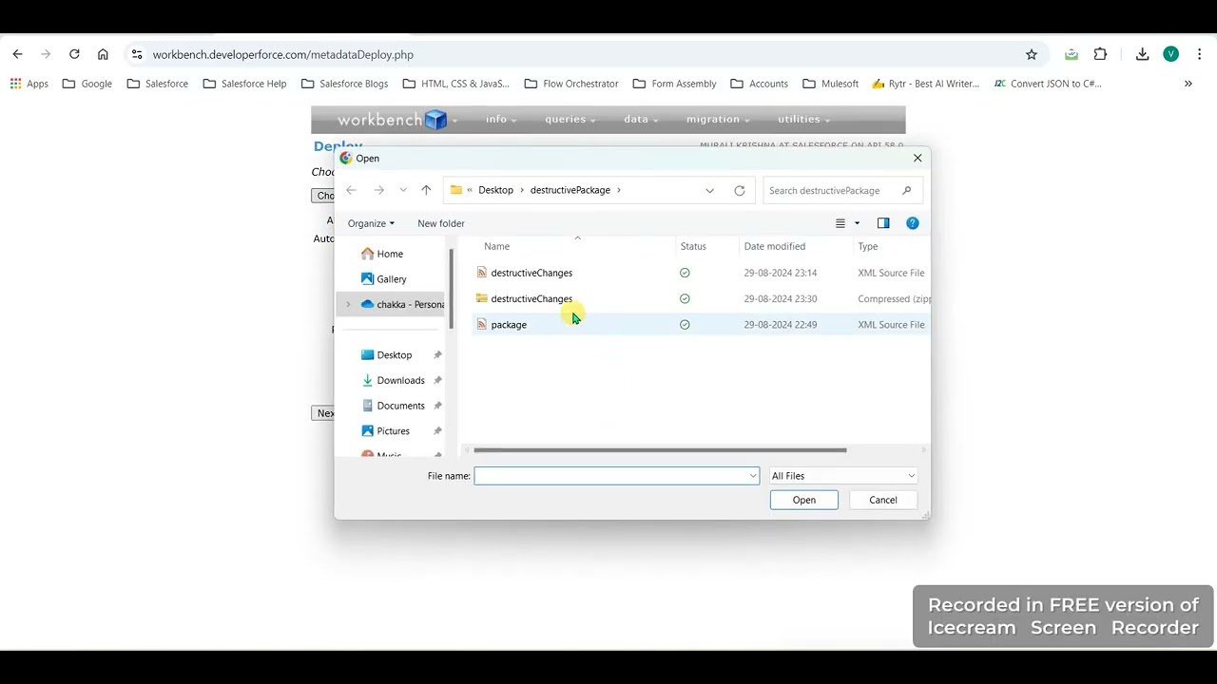
Task: Open the Workbench data menu
Action: [640, 120]
